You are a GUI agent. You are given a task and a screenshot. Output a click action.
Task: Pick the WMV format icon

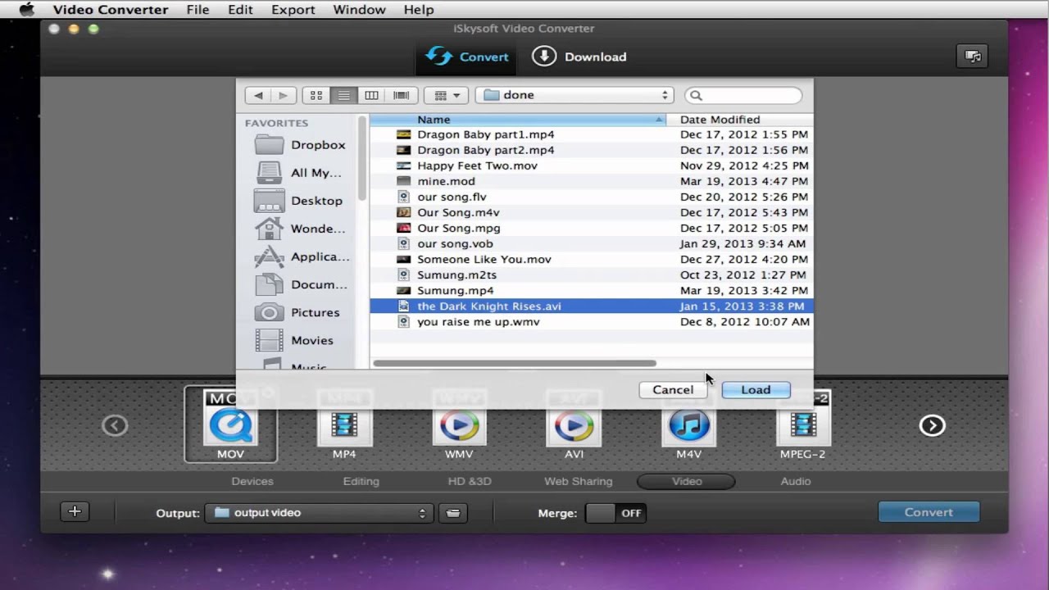coord(459,424)
